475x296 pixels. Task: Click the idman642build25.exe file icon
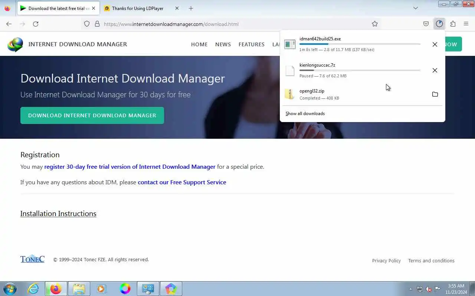point(290,44)
